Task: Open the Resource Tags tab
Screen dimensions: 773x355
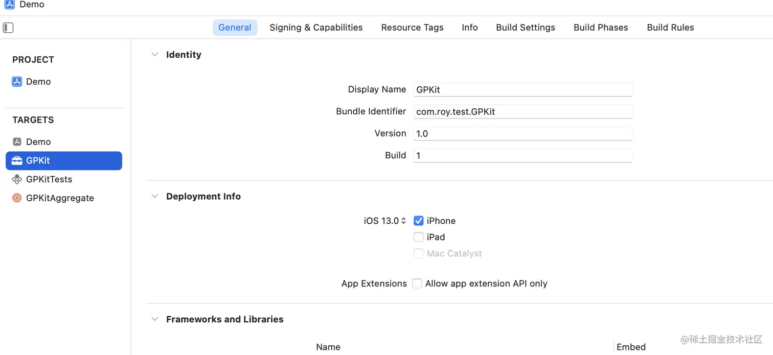Action: point(412,28)
